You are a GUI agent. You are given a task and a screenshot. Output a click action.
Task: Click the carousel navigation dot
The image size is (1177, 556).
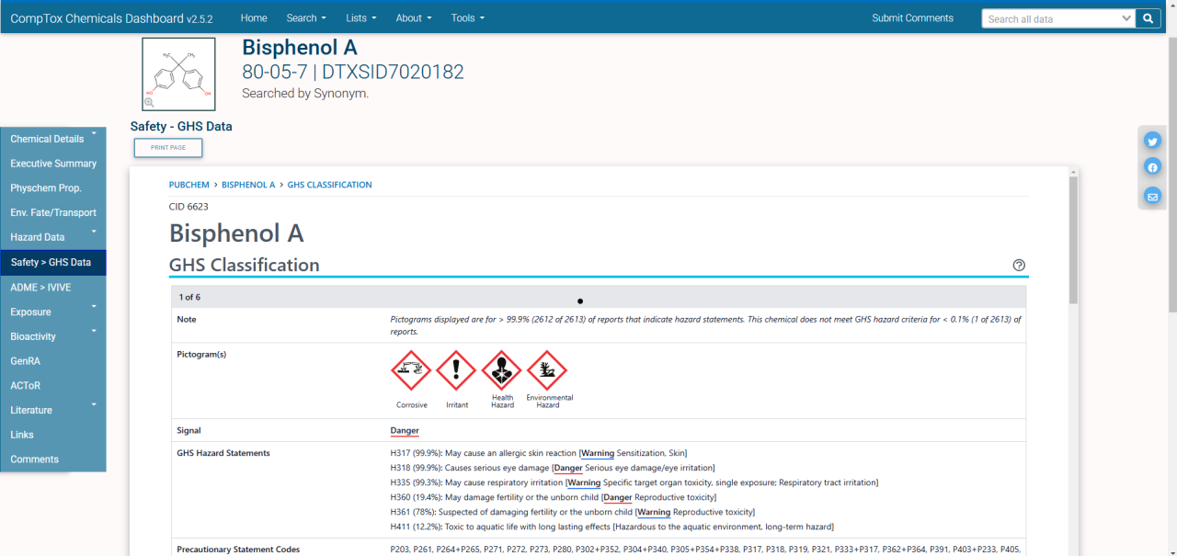(x=579, y=301)
